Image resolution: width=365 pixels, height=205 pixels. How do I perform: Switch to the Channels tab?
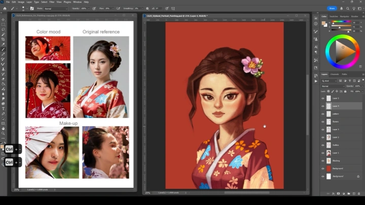(x=335, y=74)
